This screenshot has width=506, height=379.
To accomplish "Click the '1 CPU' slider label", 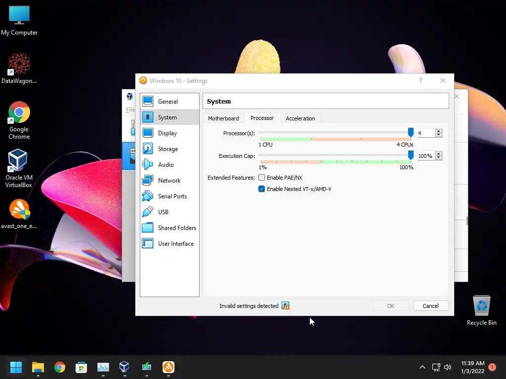I will coord(265,145).
